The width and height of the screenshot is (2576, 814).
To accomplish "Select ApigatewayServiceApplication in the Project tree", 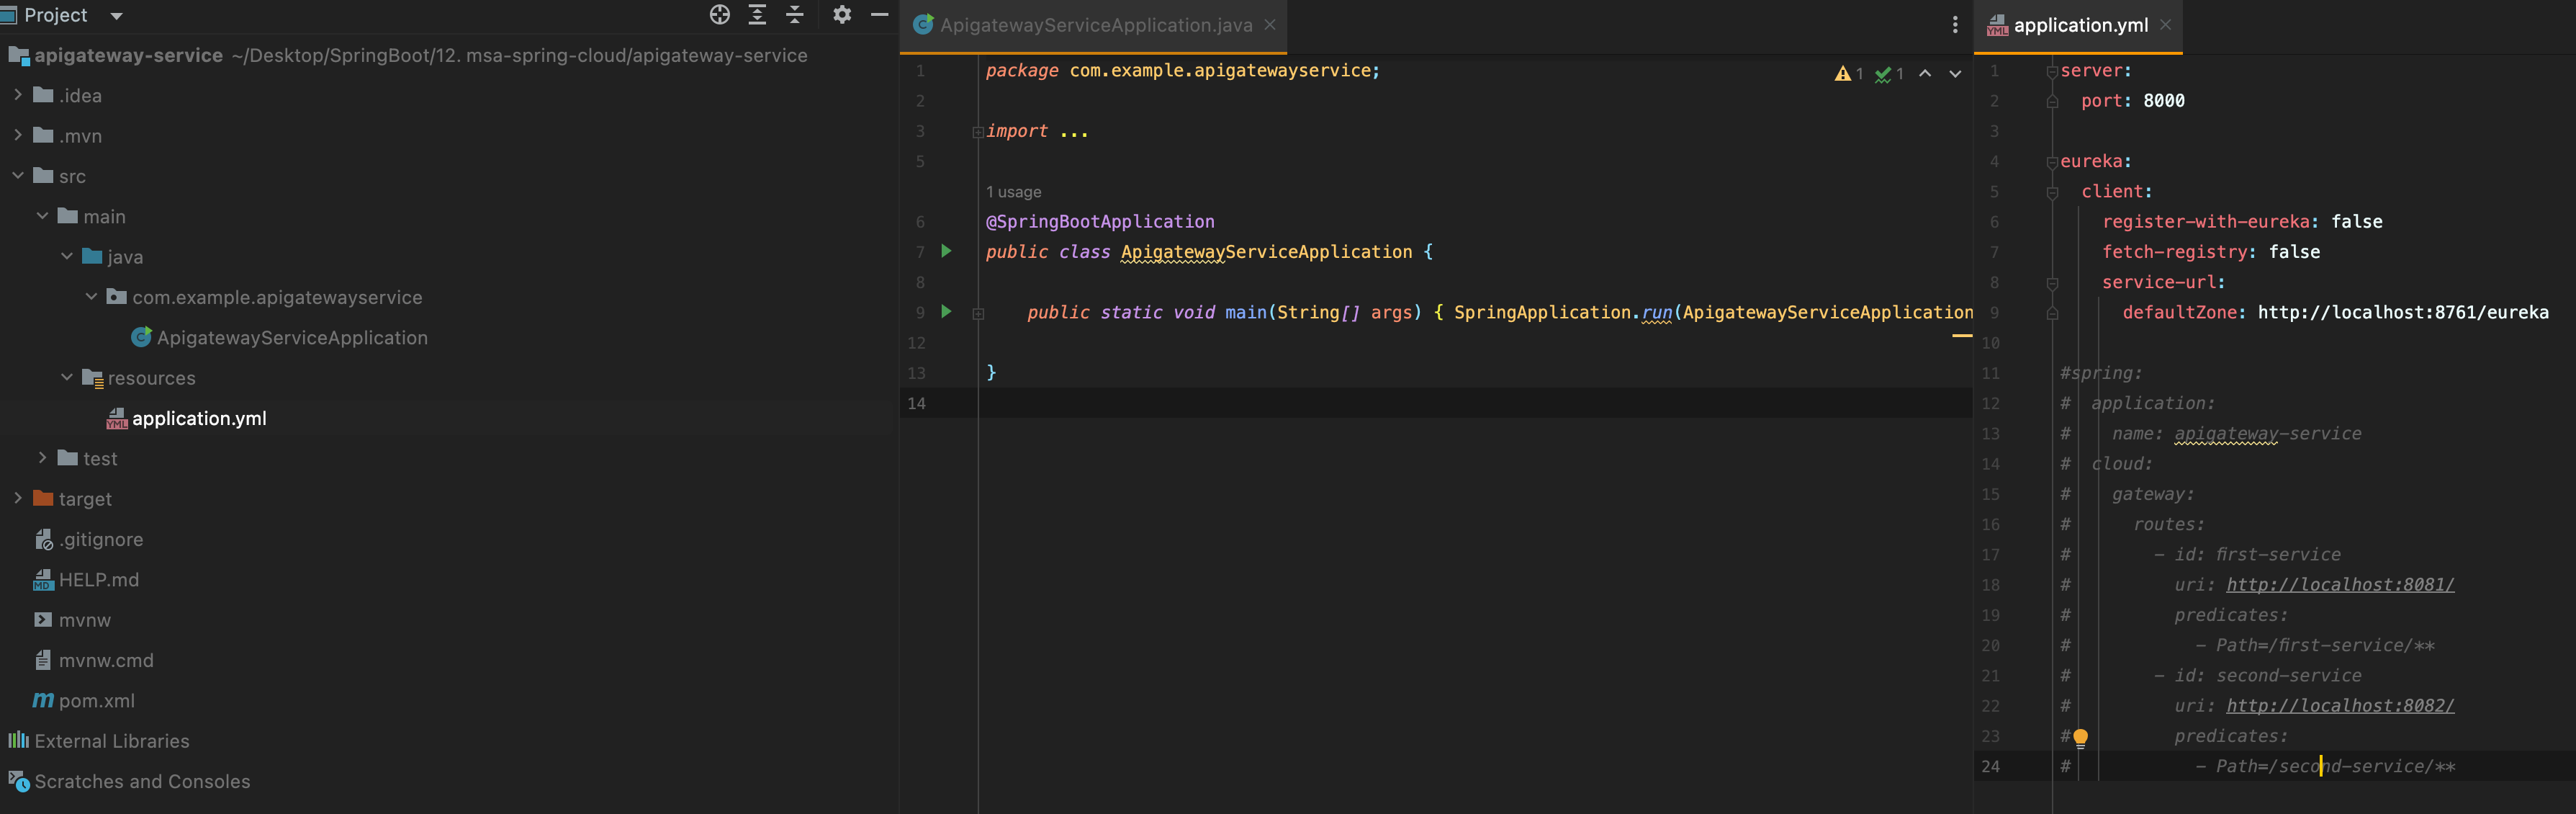I will tap(292, 338).
